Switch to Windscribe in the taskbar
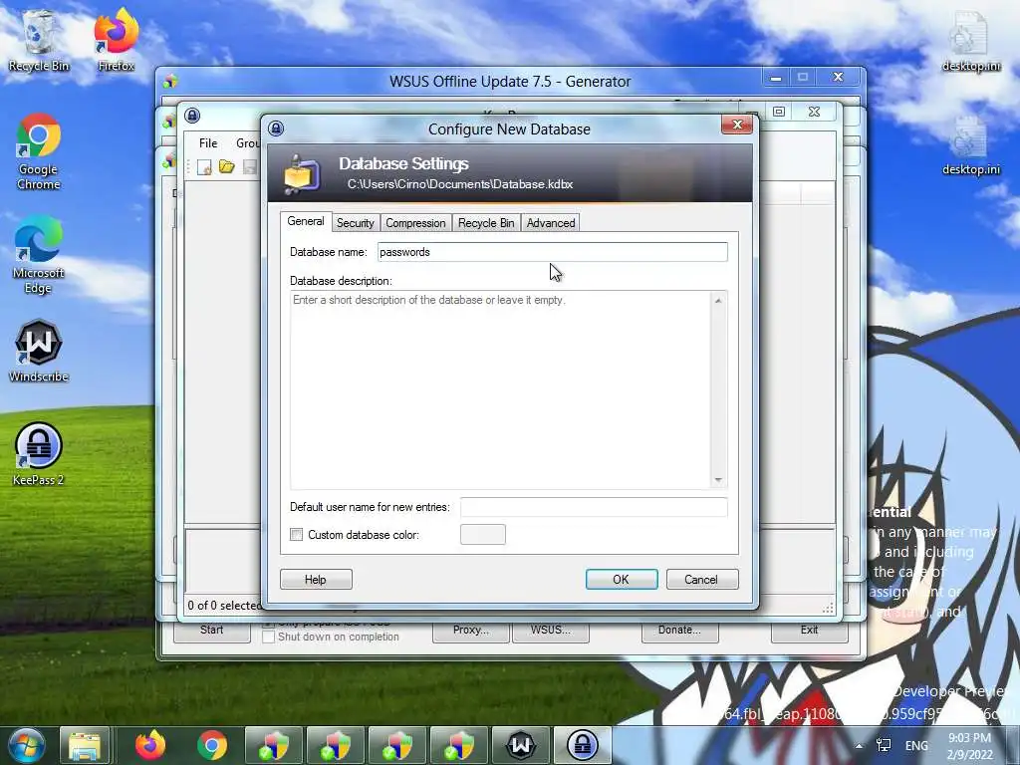This screenshot has width=1020, height=765. (x=521, y=745)
